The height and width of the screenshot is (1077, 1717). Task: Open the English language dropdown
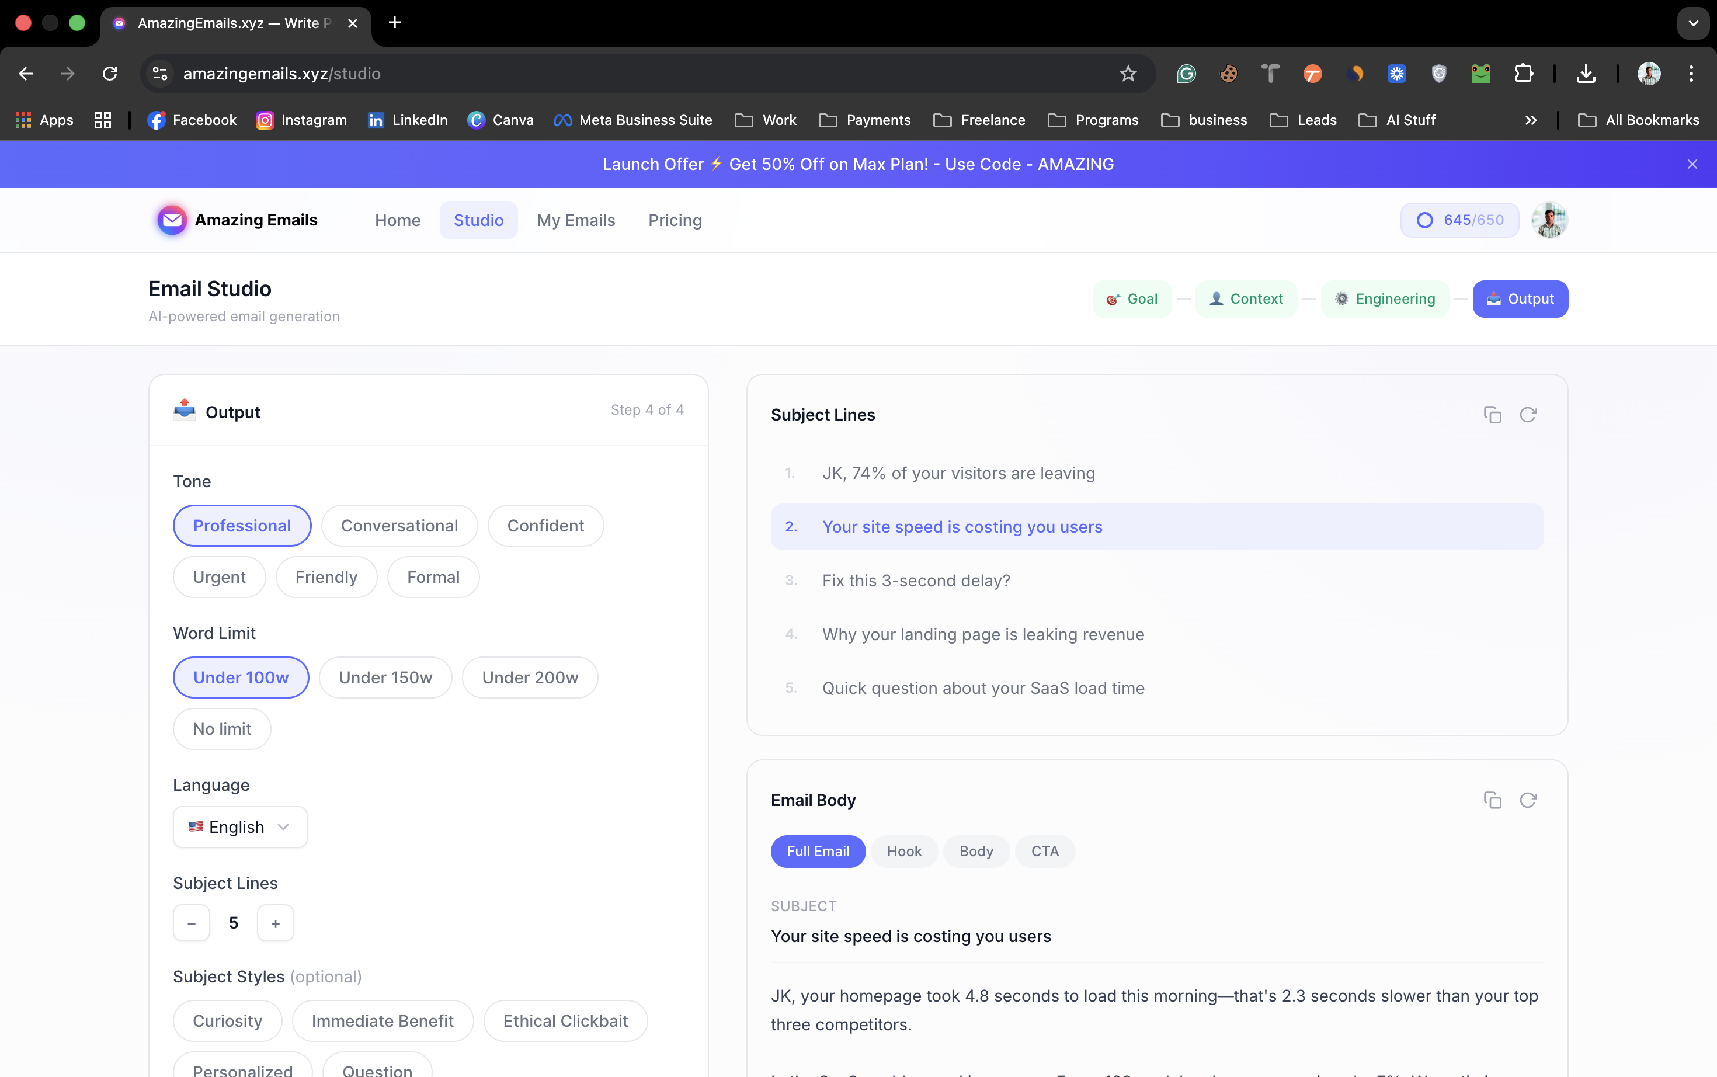239,827
